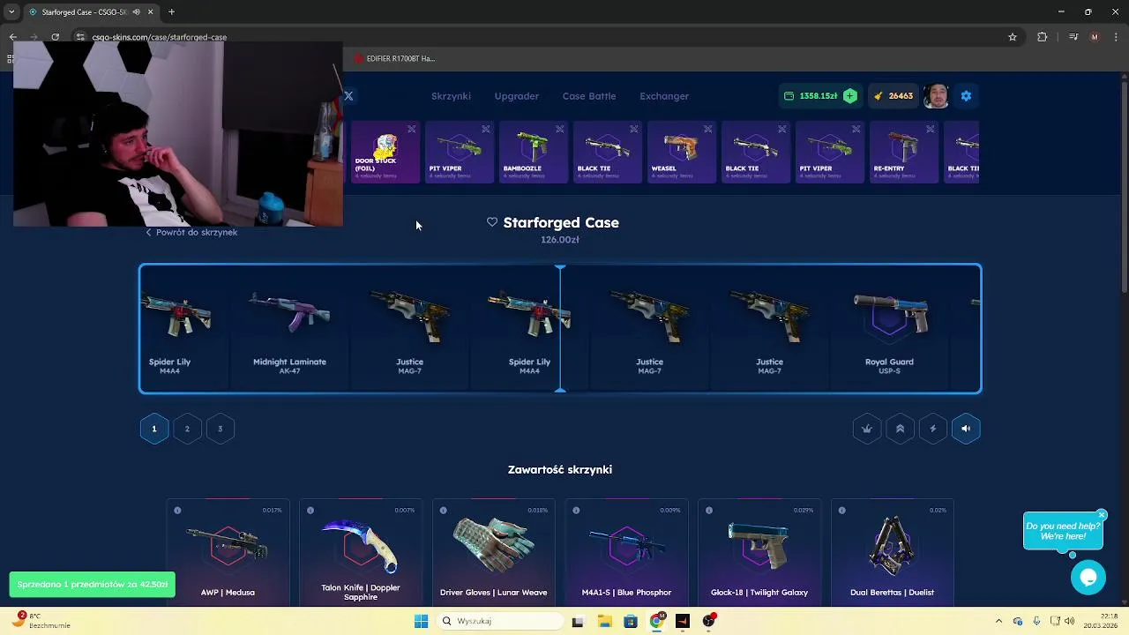
Task: Click crossed-swords icon on Door Stuck card
Action: pos(411,130)
